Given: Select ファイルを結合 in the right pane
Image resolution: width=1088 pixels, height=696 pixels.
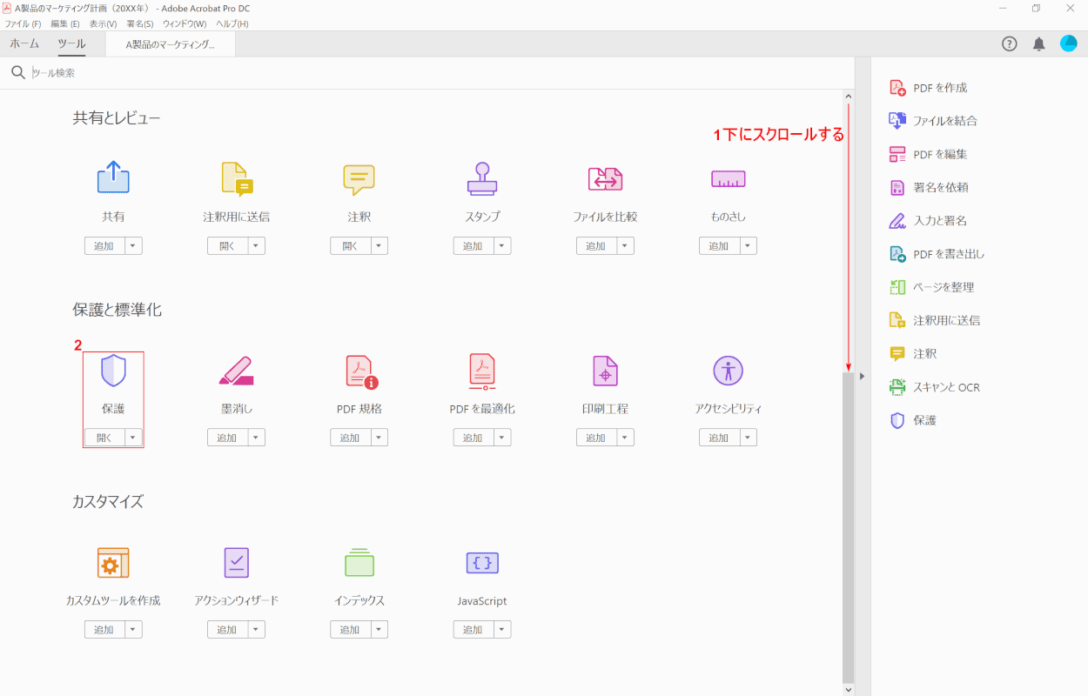Looking at the screenshot, I should point(933,121).
